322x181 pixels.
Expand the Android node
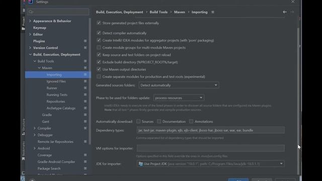35,148
